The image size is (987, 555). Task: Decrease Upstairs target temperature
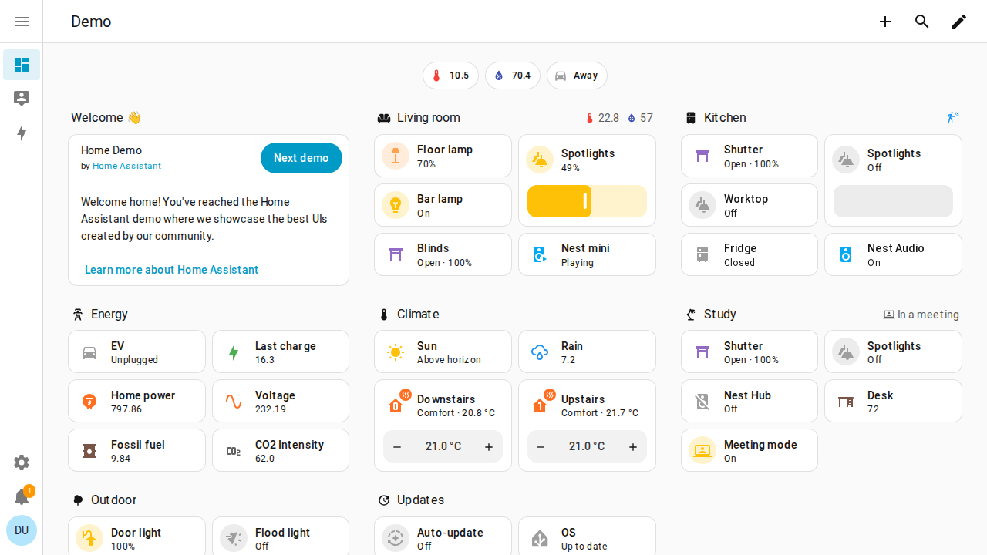541,447
